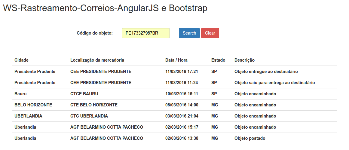
Task: Click the date 03/03/2016 21:04
Action: (x=182, y=116)
